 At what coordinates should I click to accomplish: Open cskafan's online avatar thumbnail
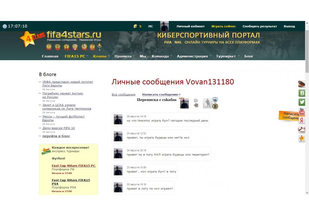[x=184, y=104]
